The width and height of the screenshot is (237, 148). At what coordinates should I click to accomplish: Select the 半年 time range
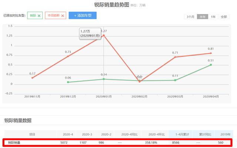point(203,17)
